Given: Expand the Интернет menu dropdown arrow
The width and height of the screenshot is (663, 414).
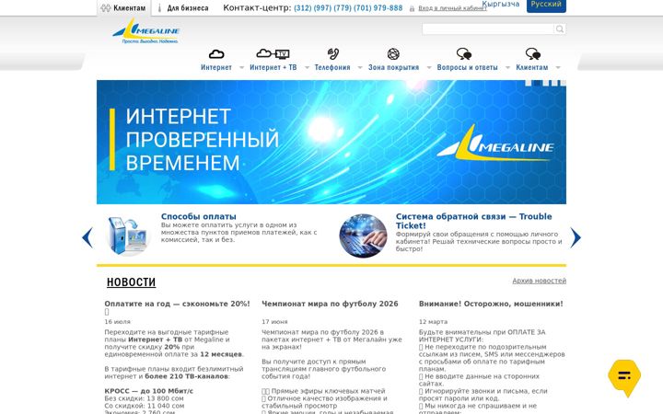Looking at the screenshot, I should [241, 67].
